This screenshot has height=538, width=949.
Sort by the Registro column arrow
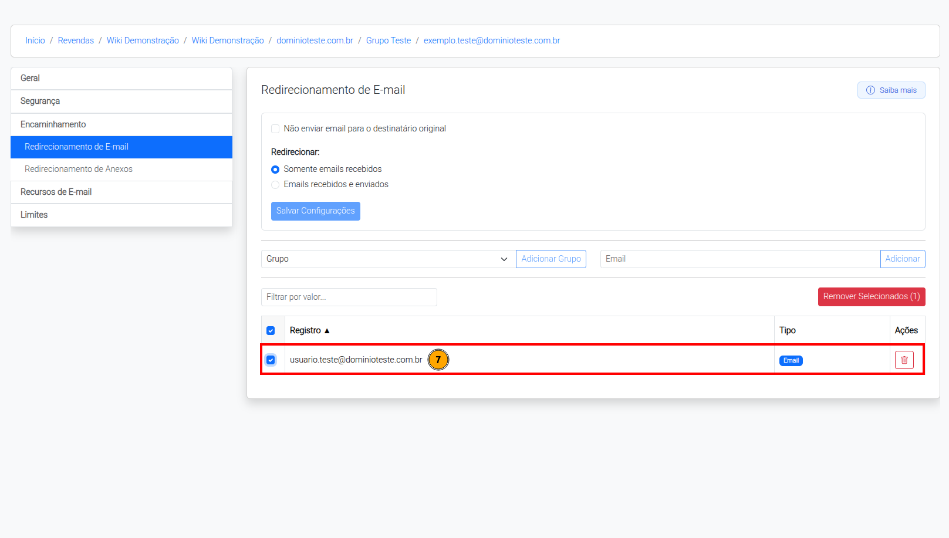[327, 331]
